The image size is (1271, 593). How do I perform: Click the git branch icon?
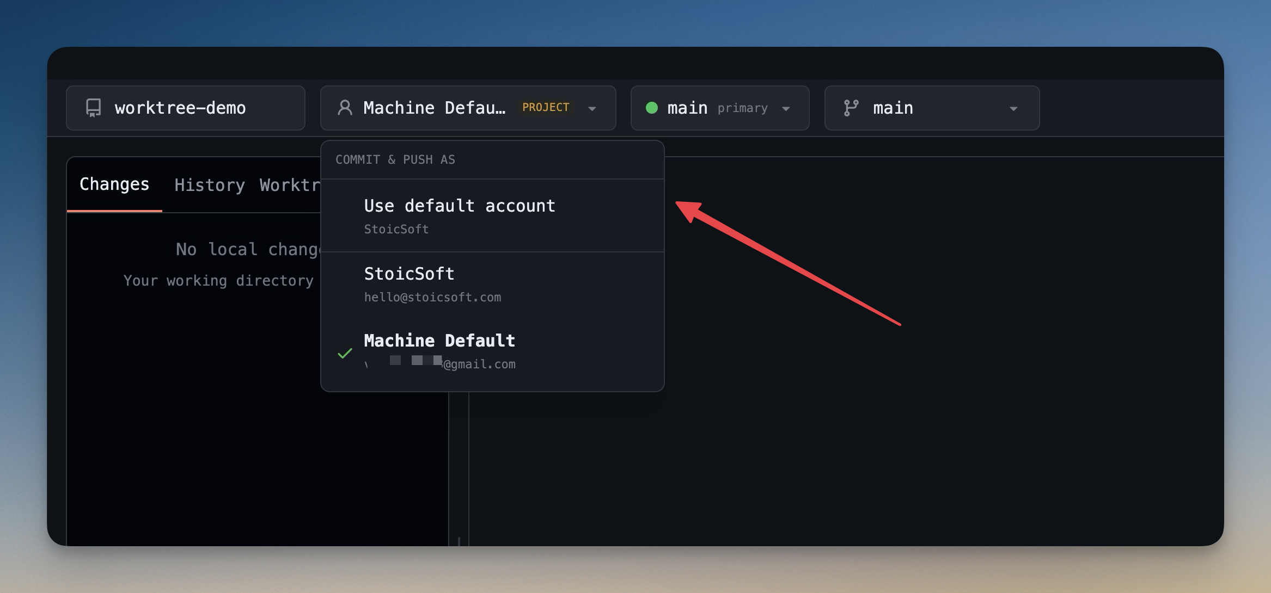coord(851,108)
